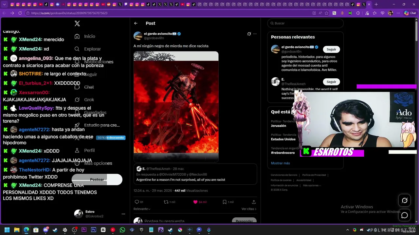Viewport: 419px width, 235px height.
Task: Open Inicio in the sidebar
Action: [x=85, y=36]
